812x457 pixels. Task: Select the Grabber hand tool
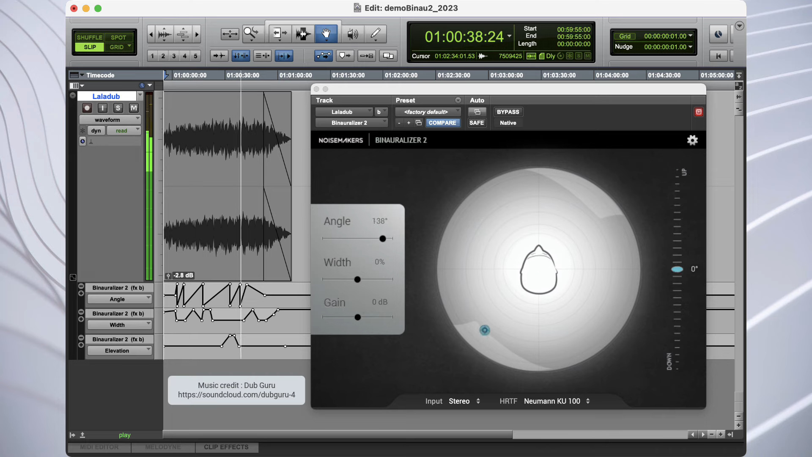coord(326,33)
